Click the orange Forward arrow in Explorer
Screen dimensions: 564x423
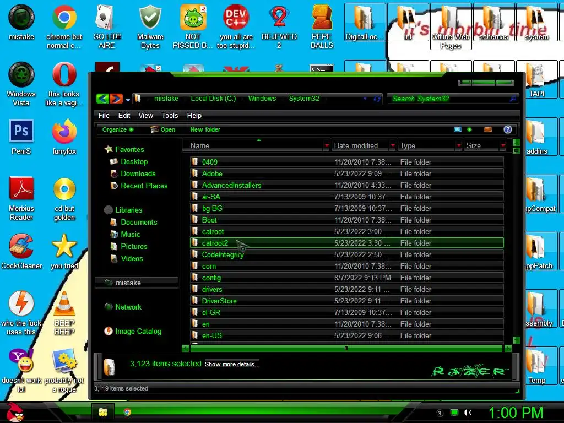click(x=116, y=98)
